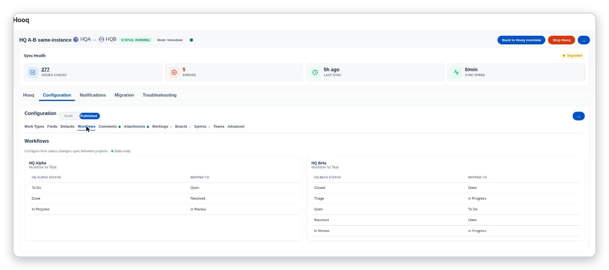Screen dimensions: 609x270
Task: Click the issues synced checkbox icon
Action: 33,72
